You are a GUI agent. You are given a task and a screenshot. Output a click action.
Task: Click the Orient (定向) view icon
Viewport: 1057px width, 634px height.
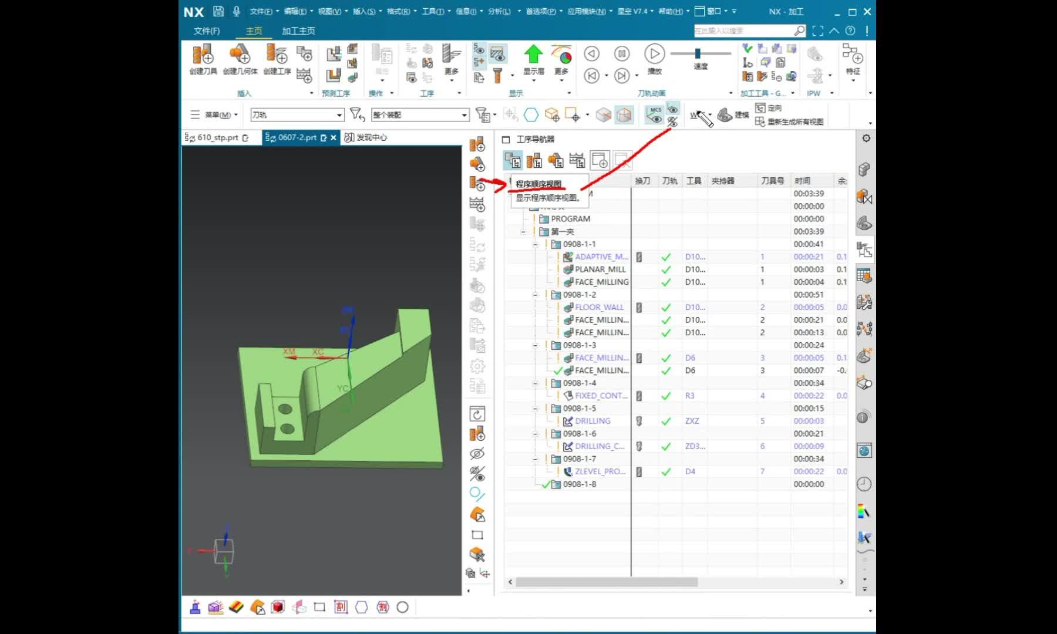(760, 108)
